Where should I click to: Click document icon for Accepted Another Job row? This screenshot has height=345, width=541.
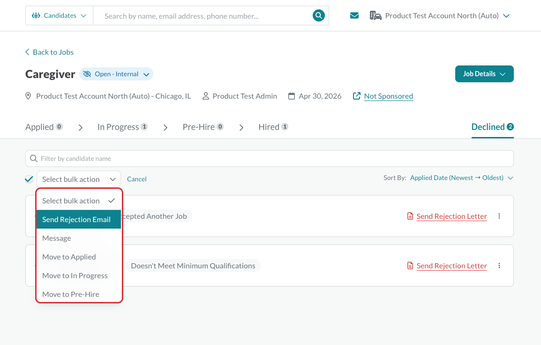410,216
